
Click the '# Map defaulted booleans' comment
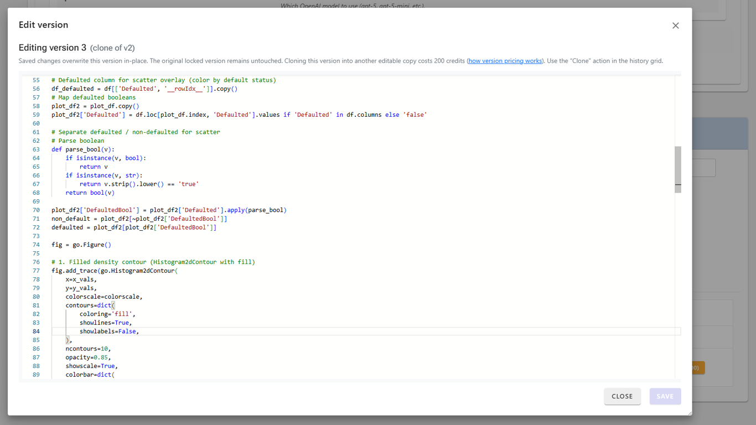[94, 97]
